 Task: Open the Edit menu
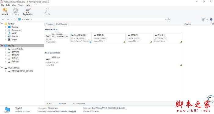click(8, 5)
